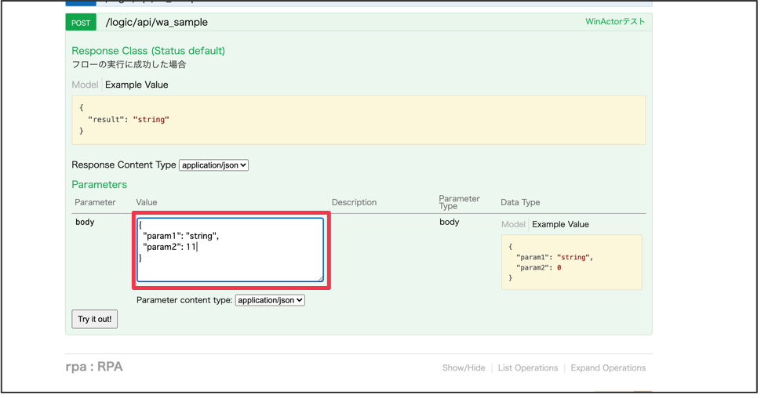
Task: Open the Response Content Type dropdown
Action: coord(213,165)
